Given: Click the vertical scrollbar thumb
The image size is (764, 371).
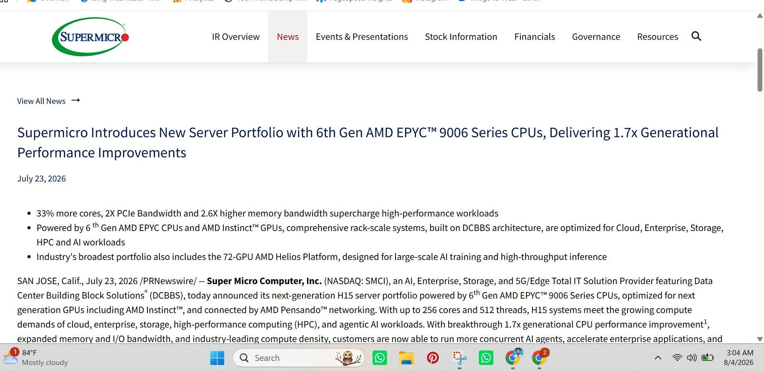Looking at the screenshot, I should pyautogui.click(x=760, y=70).
